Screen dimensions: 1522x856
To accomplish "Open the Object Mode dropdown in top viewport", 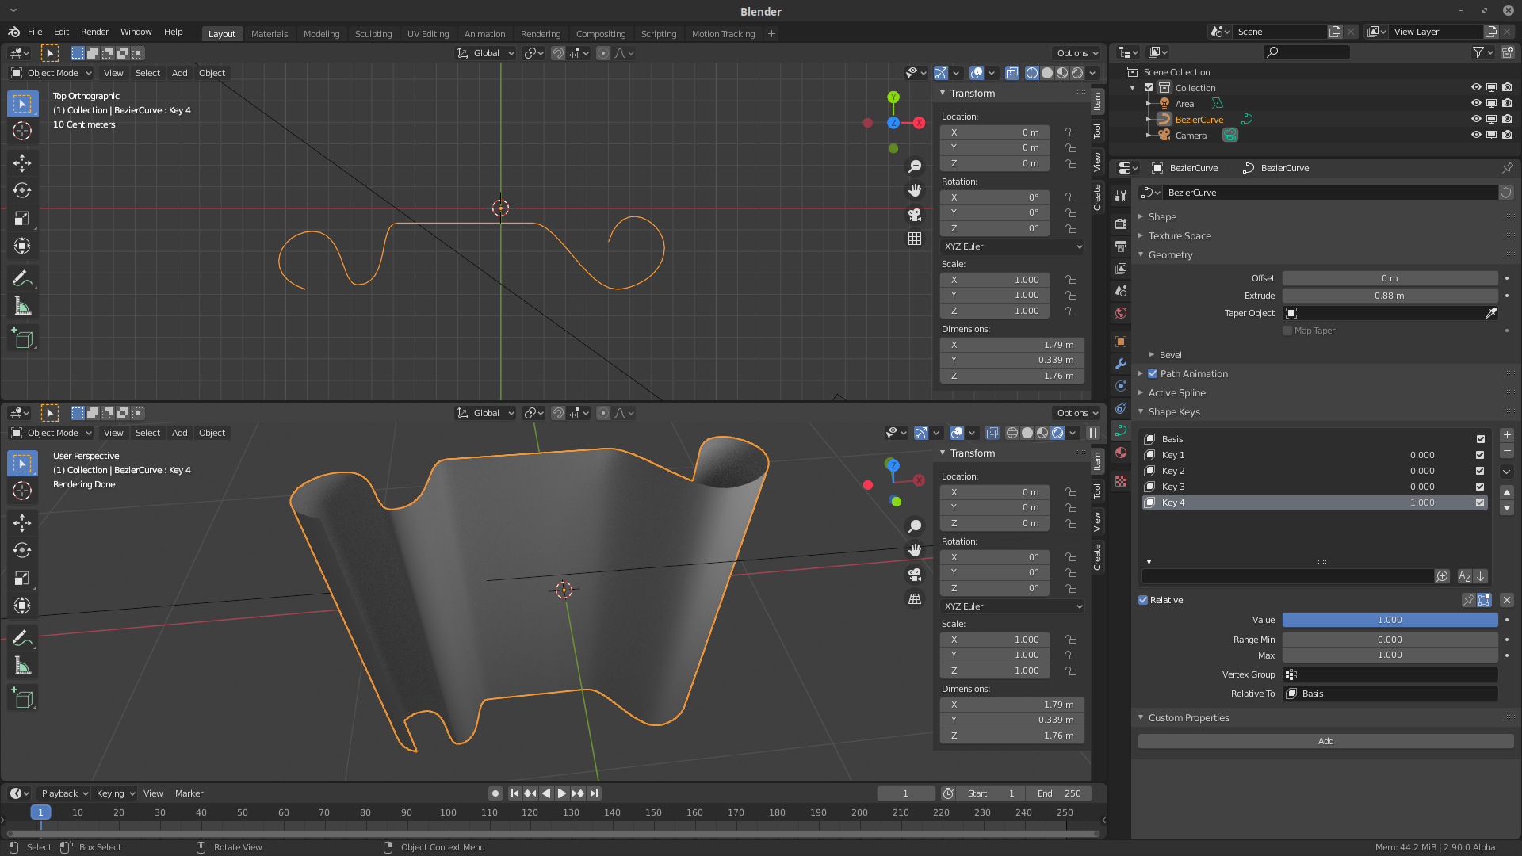I will [52, 73].
